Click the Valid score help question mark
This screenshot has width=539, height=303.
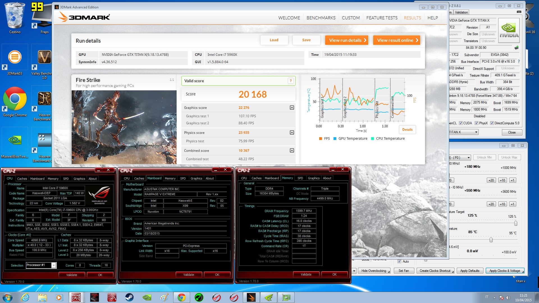pyautogui.click(x=291, y=81)
